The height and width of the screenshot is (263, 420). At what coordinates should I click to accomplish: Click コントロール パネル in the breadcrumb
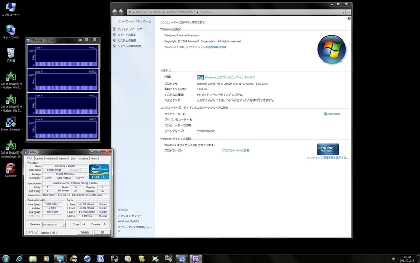pyautogui.click(x=148, y=12)
